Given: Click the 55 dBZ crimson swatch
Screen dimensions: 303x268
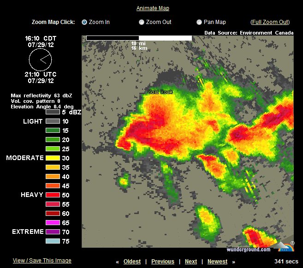Looking at the screenshot, I should (53, 204).
